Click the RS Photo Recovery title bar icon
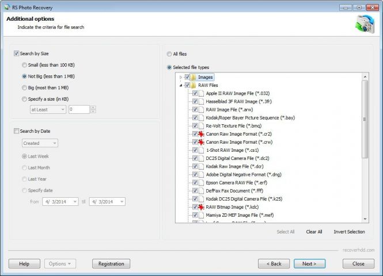The image size is (383, 276). click(x=7, y=7)
